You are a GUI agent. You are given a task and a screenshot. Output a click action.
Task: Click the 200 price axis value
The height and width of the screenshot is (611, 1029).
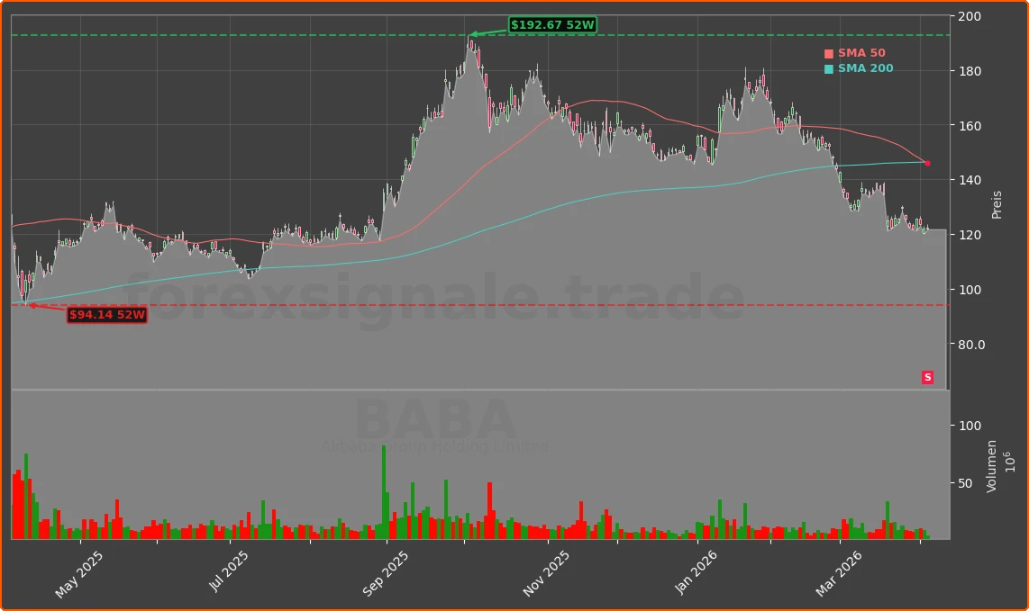point(970,16)
